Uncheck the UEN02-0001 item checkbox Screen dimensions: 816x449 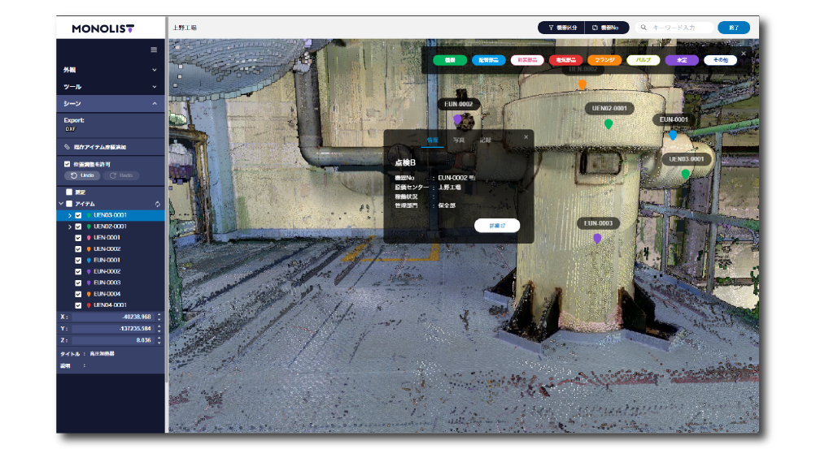(x=78, y=227)
